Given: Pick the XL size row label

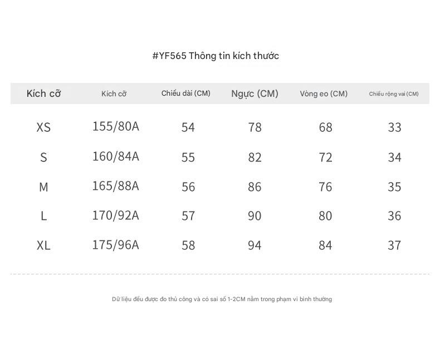Looking at the screenshot, I should (43, 245).
